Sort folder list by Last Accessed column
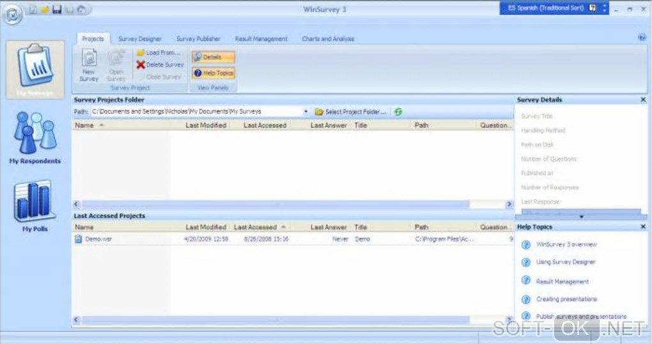Screen dimensions: 652x344 click(x=265, y=125)
